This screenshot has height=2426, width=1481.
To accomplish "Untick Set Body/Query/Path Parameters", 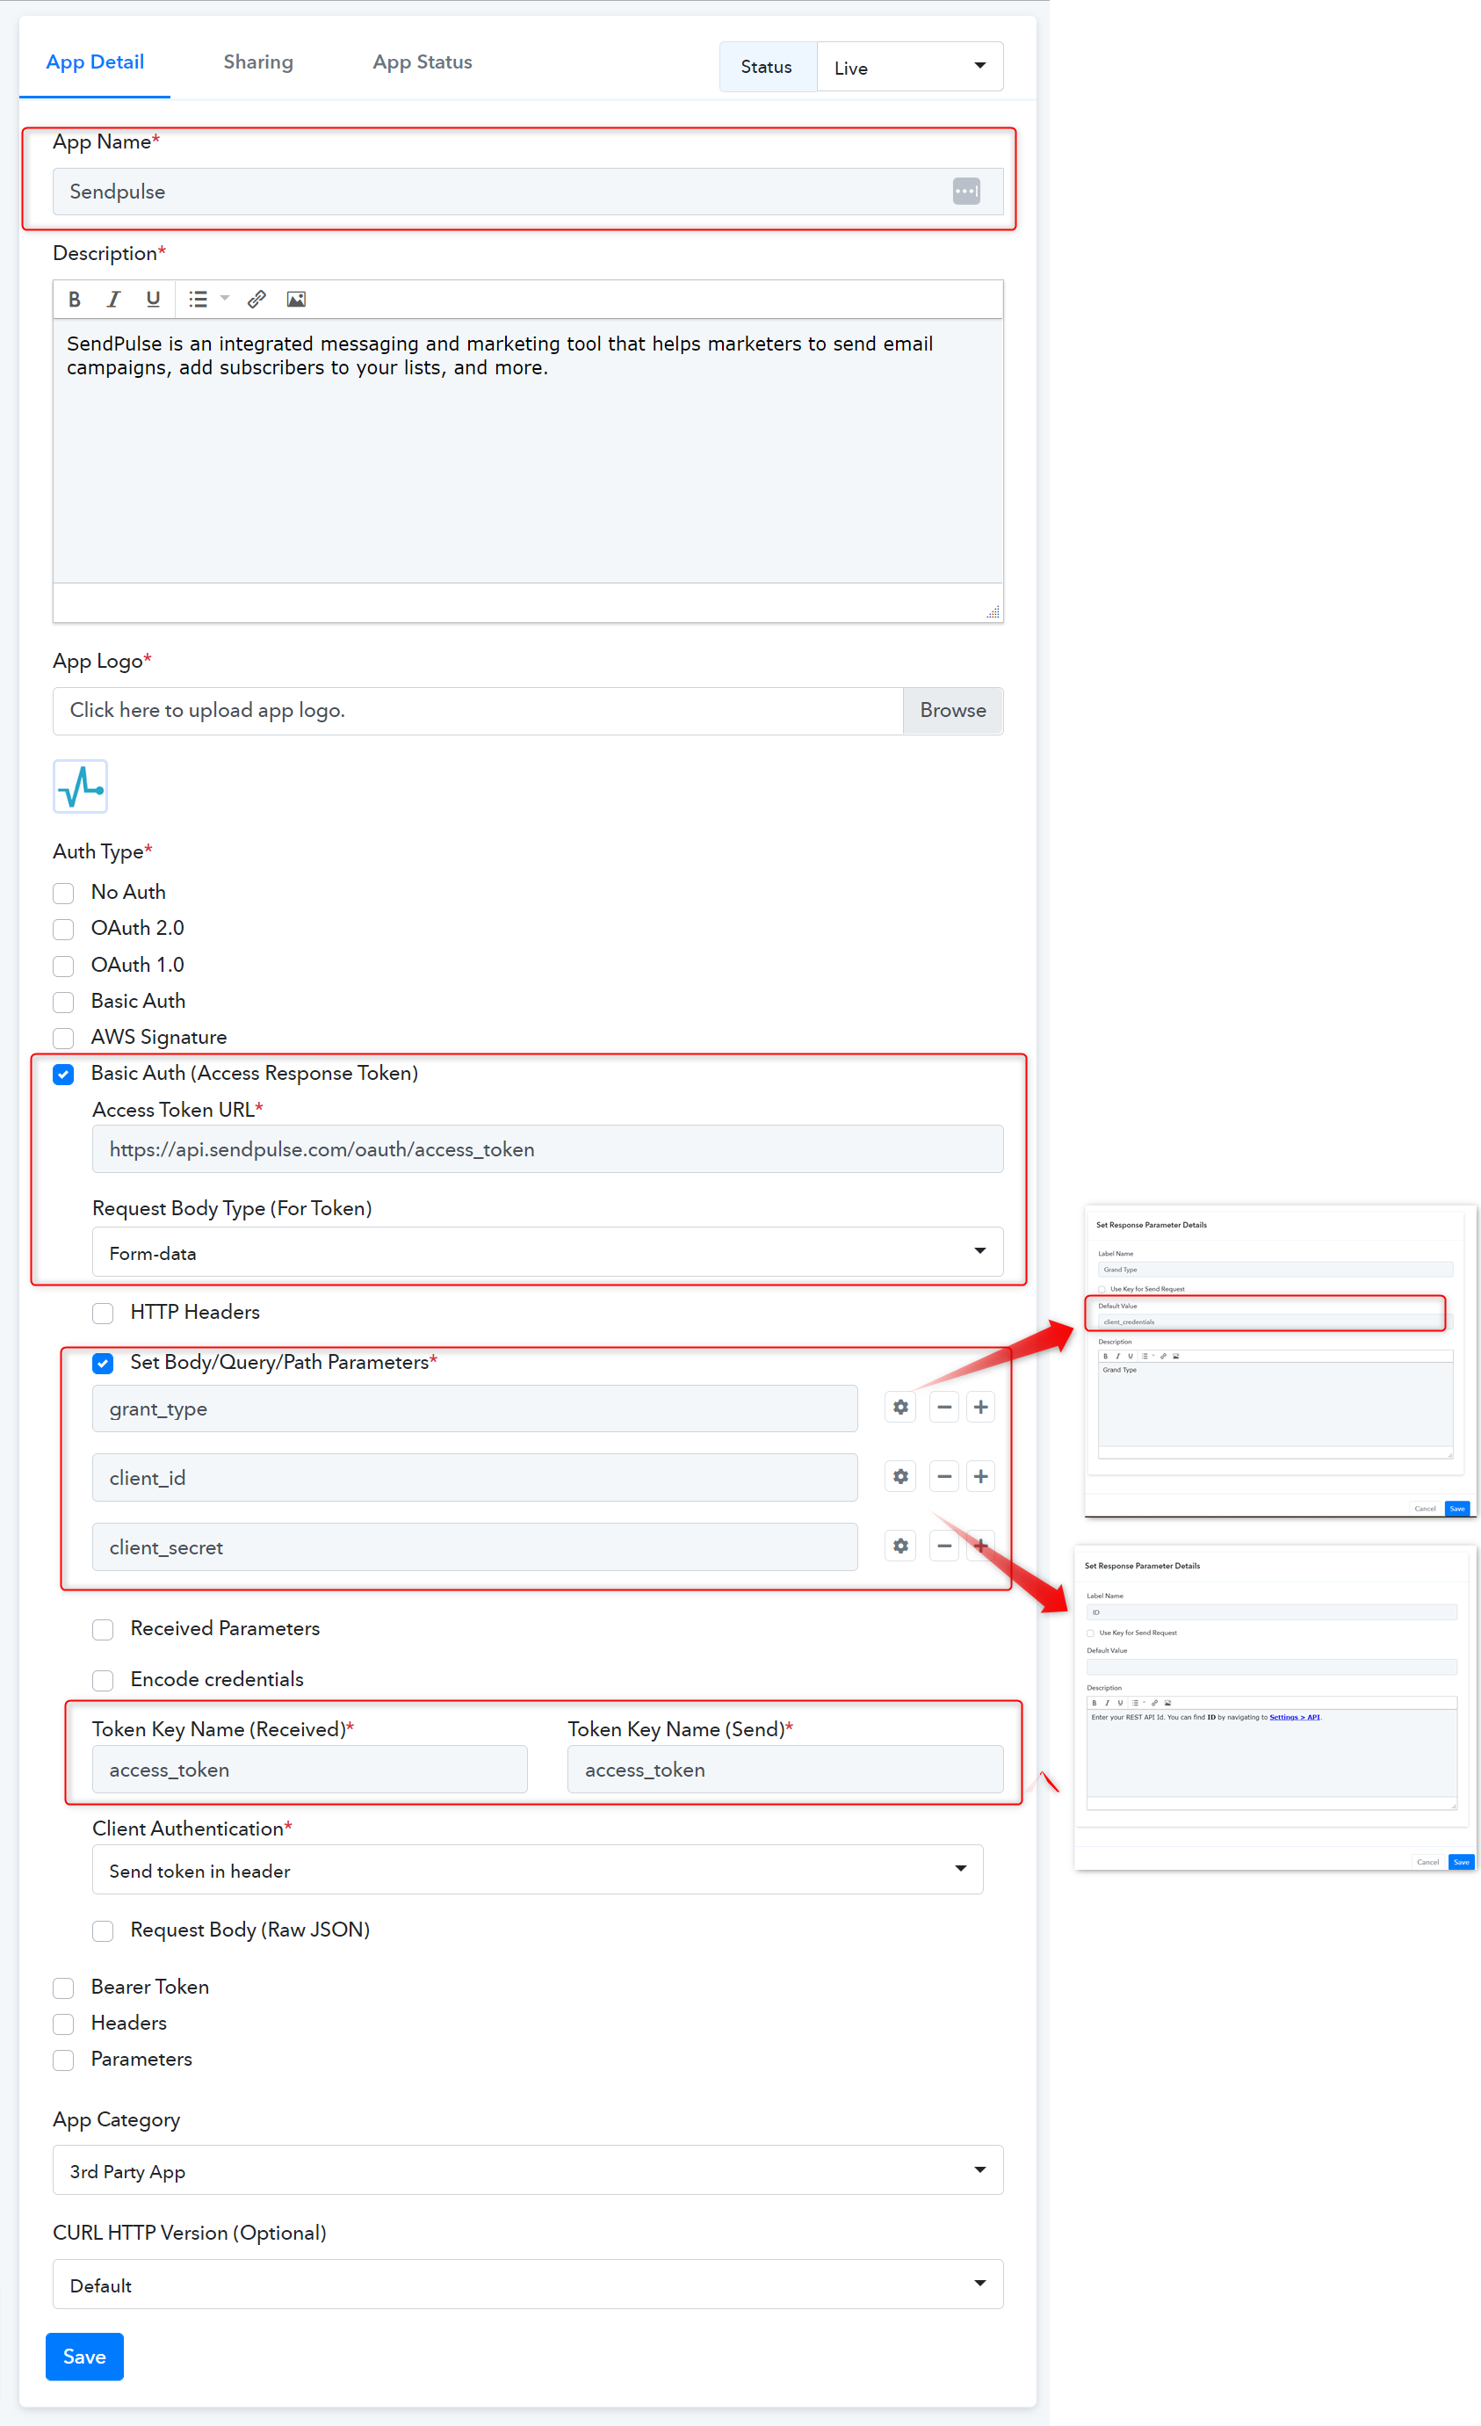I will tap(104, 1364).
